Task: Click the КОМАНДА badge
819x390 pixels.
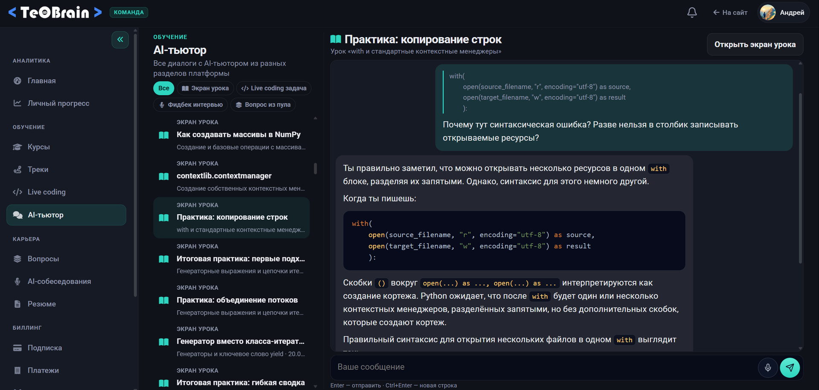Action: click(129, 12)
